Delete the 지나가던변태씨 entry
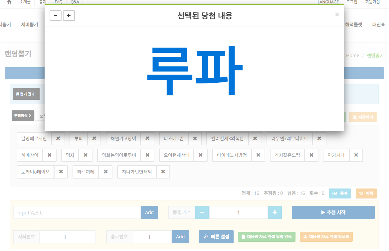This screenshot has width=389, height=251. click(x=163, y=172)
